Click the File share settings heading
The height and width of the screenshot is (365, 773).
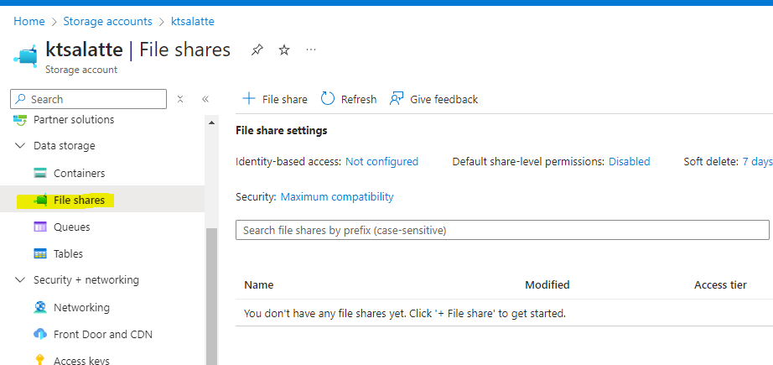(x=282, y=130)
